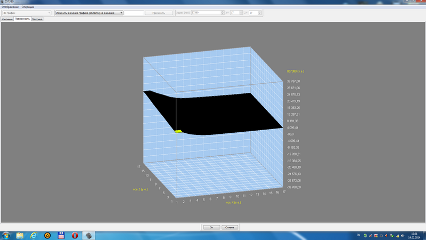The width and height of the screenshot is (426, 240).
Task: Click the active chip editor taskbar icon
Action: coord(89,235)
